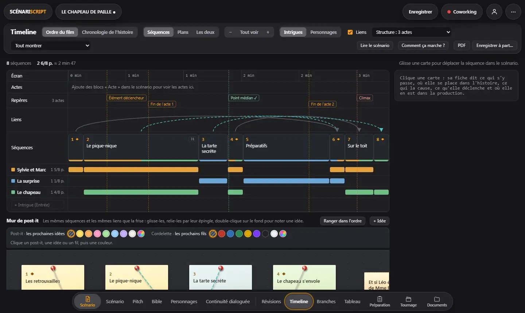Go to the Branches tab
The width and height of the screenshot is (525, 313).
[326, 301]
